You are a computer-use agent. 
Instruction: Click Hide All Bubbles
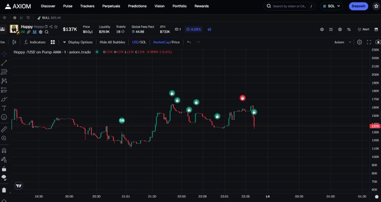click(x=112, y=42)
